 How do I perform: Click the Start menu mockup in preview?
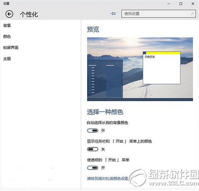(105, 79)
